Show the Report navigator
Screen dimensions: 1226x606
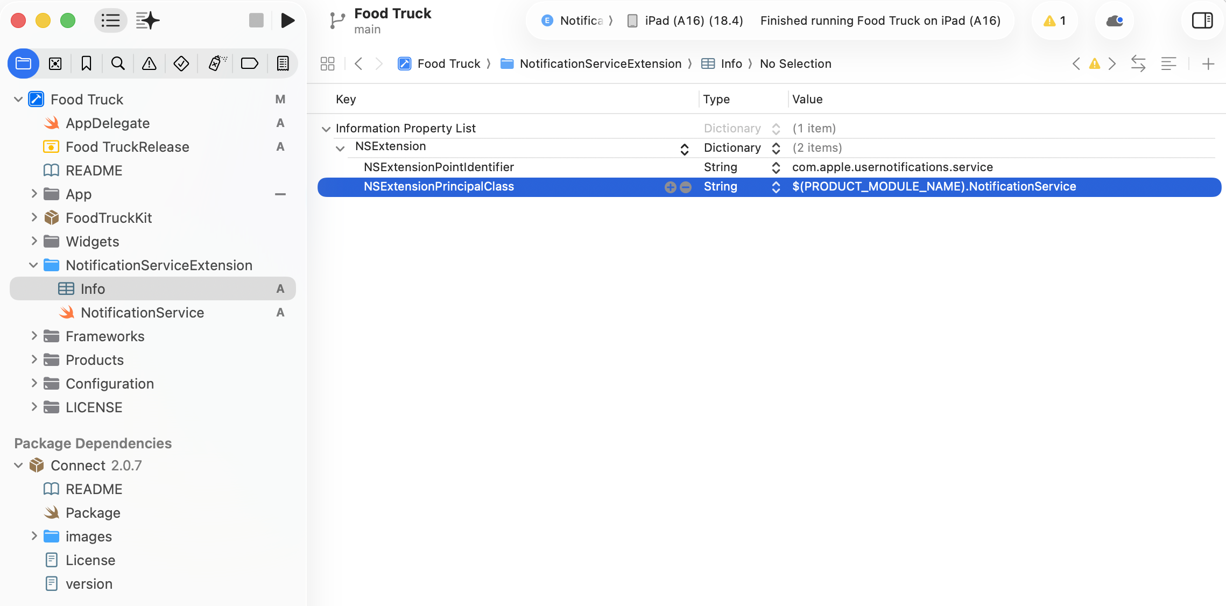[283, 64]
